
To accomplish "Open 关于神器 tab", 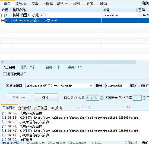I will [x=41, y=108].
